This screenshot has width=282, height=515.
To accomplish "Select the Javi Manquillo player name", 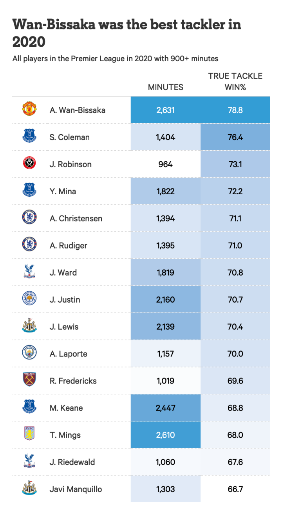I will pos(76,489).
